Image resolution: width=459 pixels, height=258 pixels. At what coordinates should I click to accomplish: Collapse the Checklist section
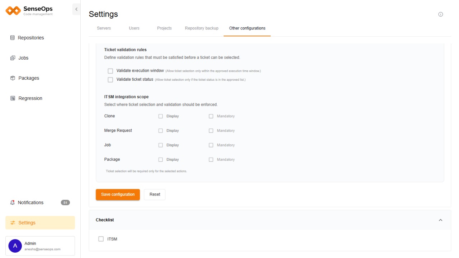(441, 220)
